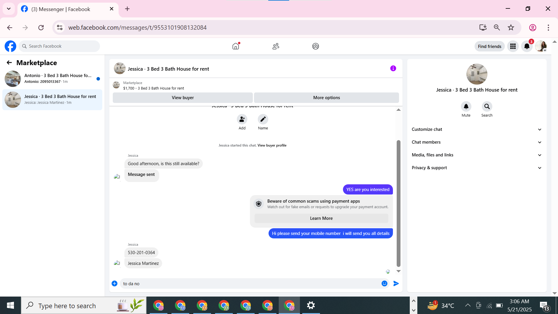
Task: Click the Jessica Martinez message bubble
Action: 143,263
